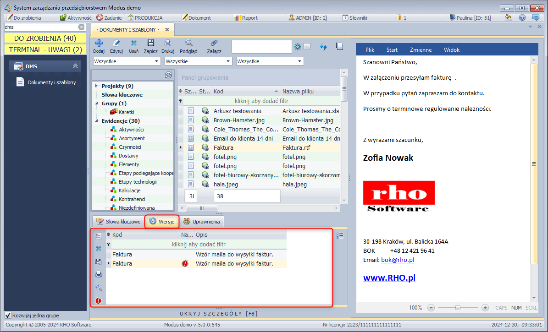This screenshot has height=332, width=548.
Task: Click the paint bucket icon in top bar
Action: pos(509,17)
